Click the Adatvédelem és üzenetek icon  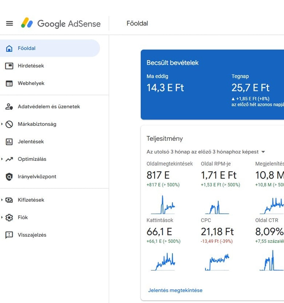point(9,107)
